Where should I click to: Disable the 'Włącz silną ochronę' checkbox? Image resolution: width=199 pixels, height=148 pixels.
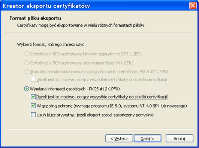[33, 106]
